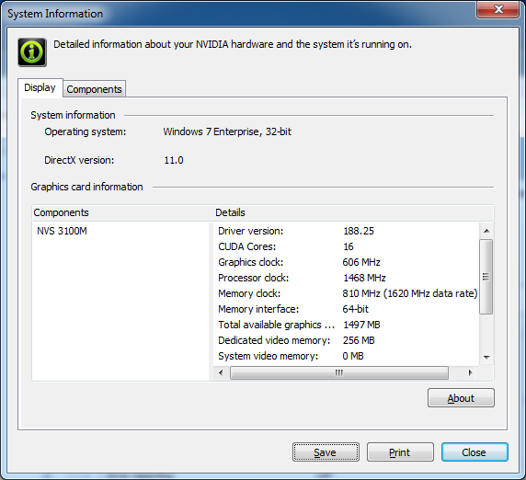Viewport: 526px width, 480px height.
Task: Select NVS 3100M in the components list
Action: click(62, 231)
